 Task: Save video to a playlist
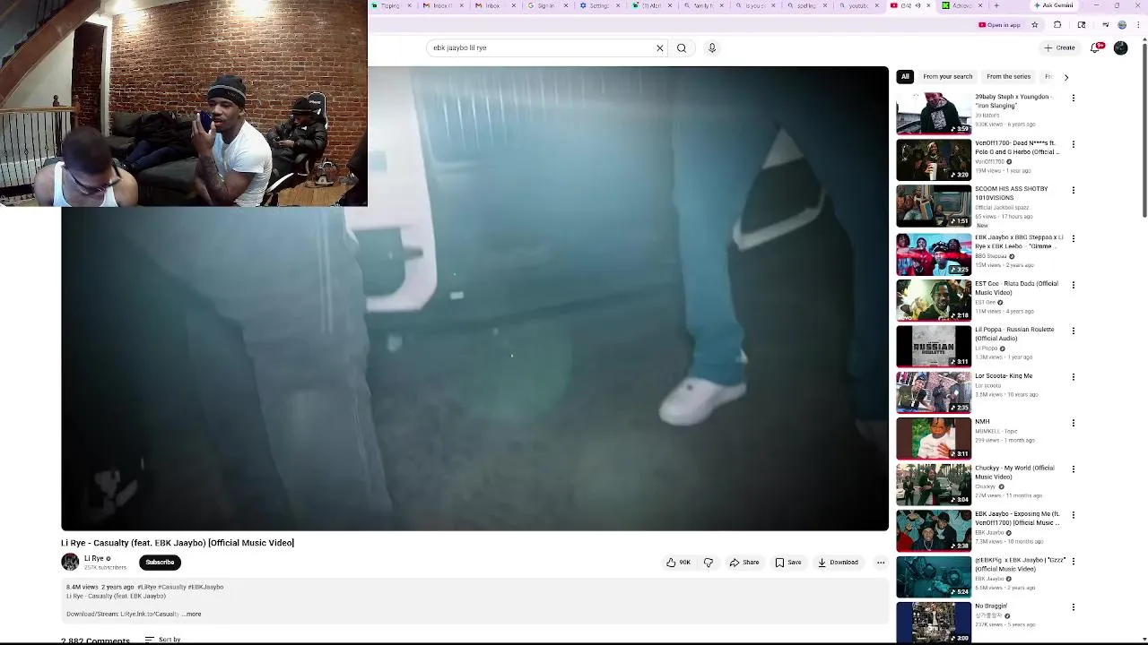(x=788, y=563)
